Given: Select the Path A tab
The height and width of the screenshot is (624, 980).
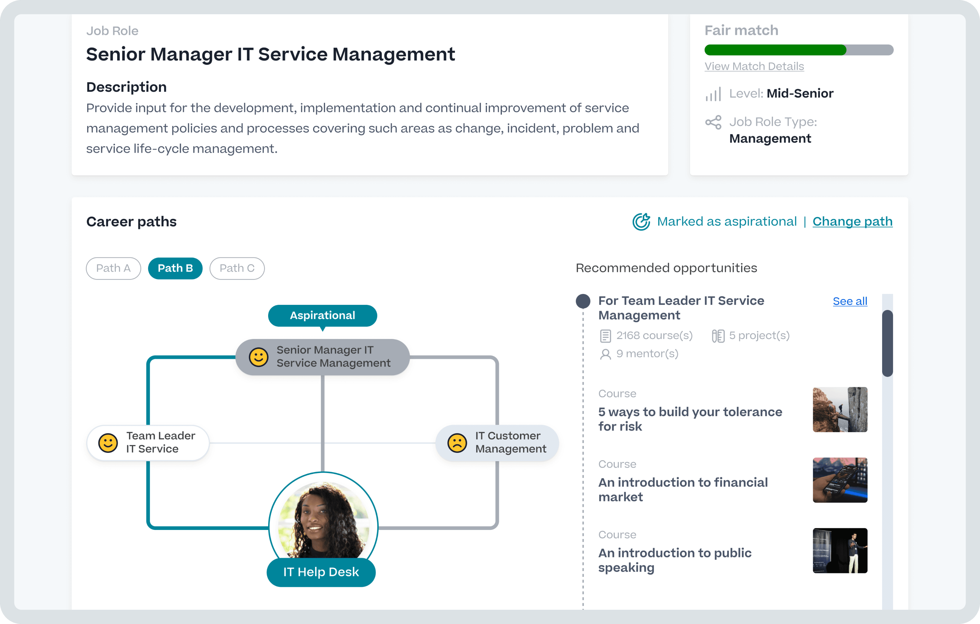Looking at the screenshot, I should point(113,268).
